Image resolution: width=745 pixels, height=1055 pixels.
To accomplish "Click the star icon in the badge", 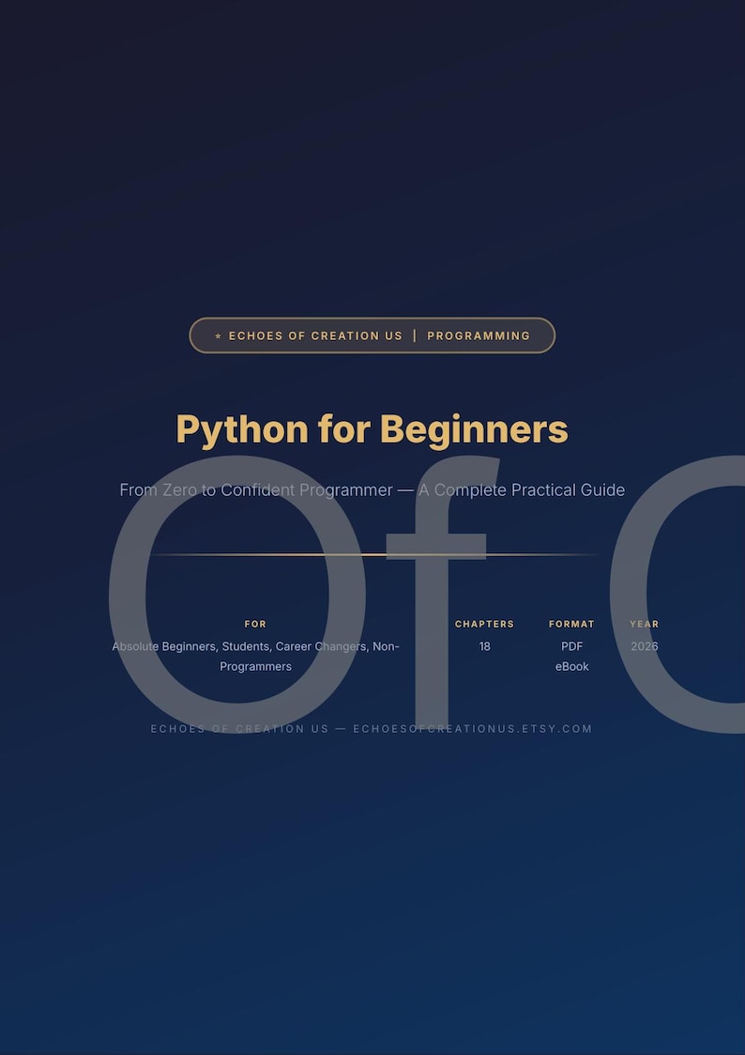I will pyautogui.click(x=218, y=335).
